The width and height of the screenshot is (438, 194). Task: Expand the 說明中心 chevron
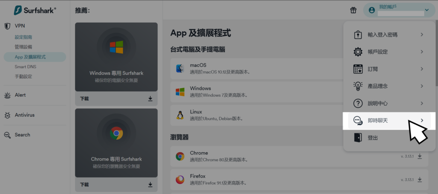coord(422,103)
